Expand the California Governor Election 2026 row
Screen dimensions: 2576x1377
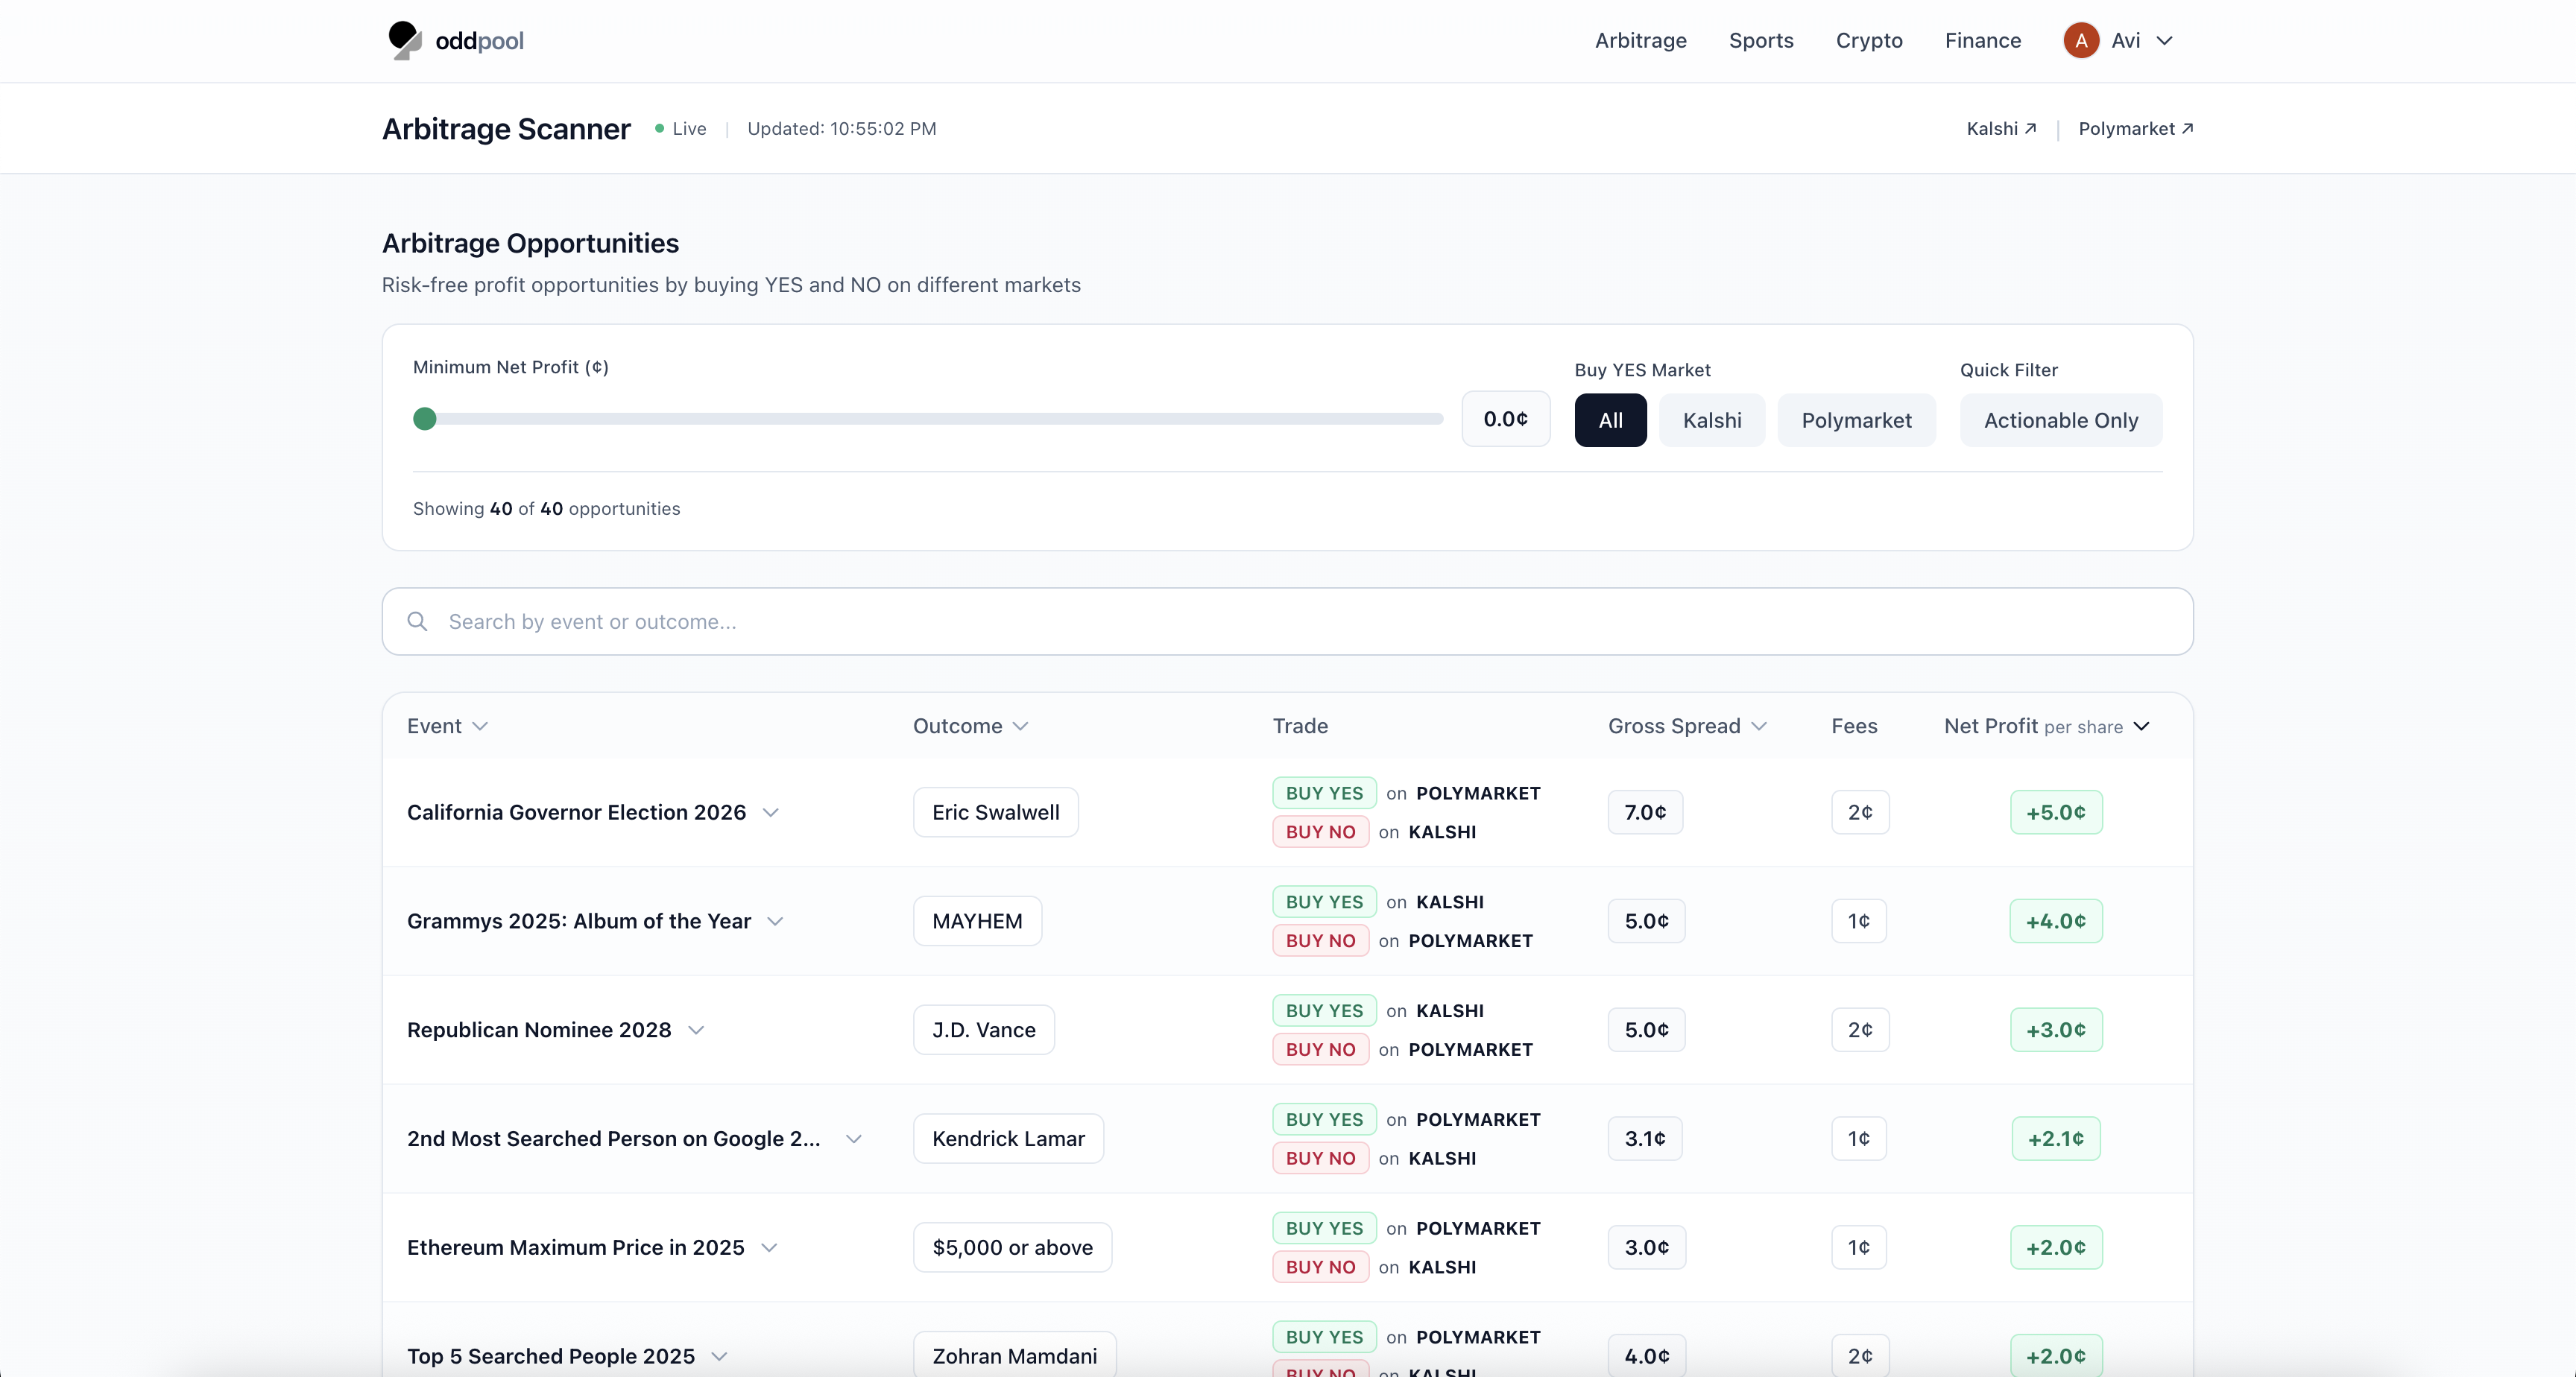tap(771, 813)
